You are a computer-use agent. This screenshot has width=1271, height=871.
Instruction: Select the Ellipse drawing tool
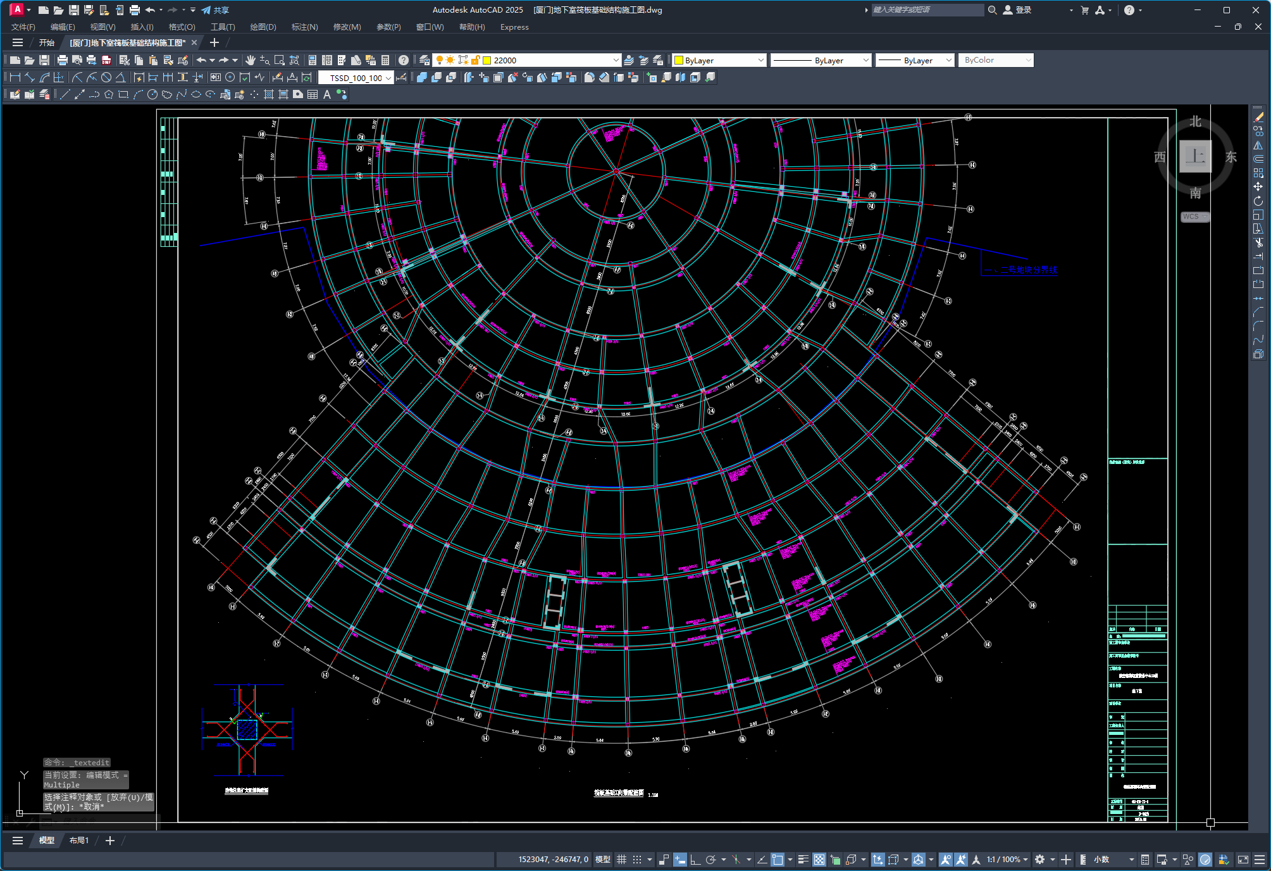click(196, 95)
